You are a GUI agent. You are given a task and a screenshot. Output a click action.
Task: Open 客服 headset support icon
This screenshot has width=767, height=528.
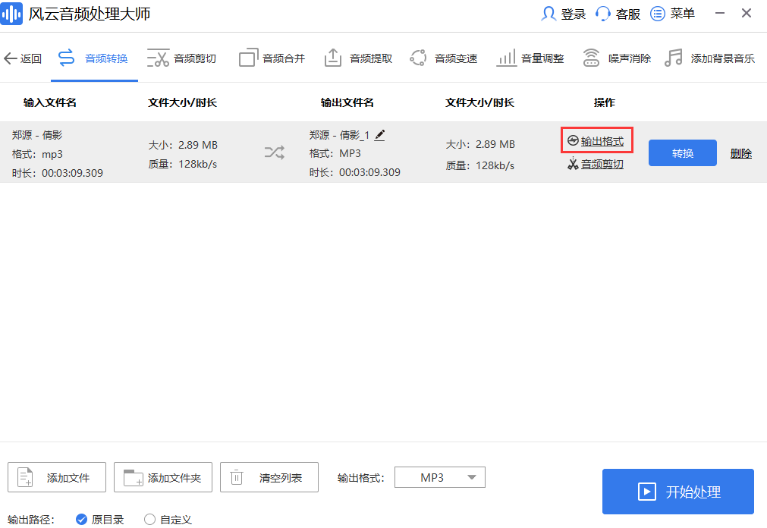(602, 14)
